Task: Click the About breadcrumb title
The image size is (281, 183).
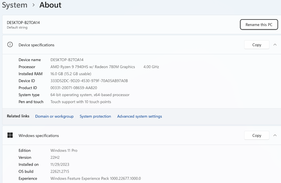Action: click(50, 5)
